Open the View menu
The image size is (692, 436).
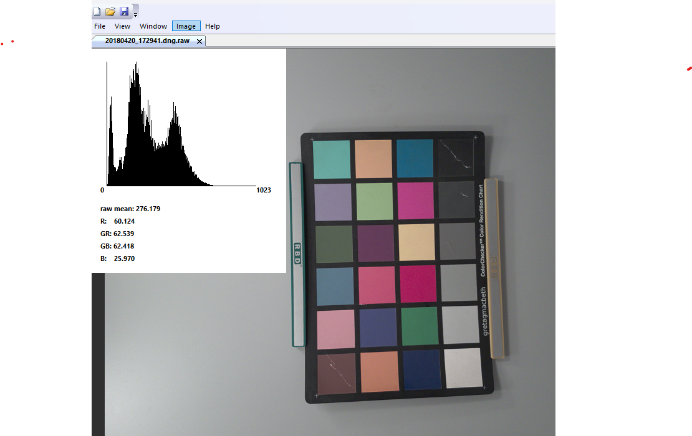point(122,26)
